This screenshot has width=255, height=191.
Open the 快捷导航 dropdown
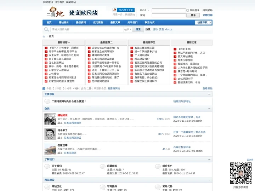pyautogui.click(x=203, y=22)
